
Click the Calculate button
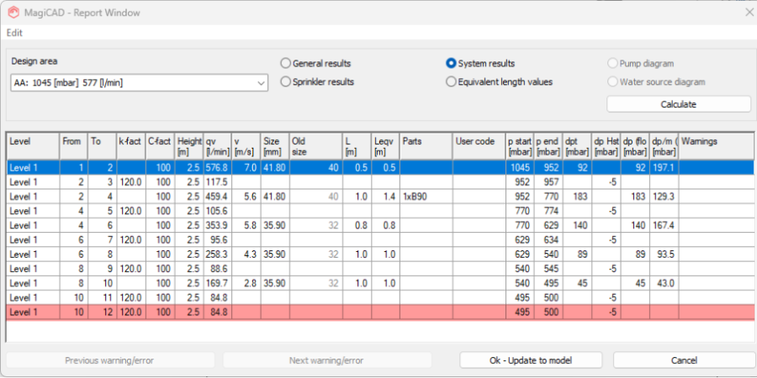(678, 104)
